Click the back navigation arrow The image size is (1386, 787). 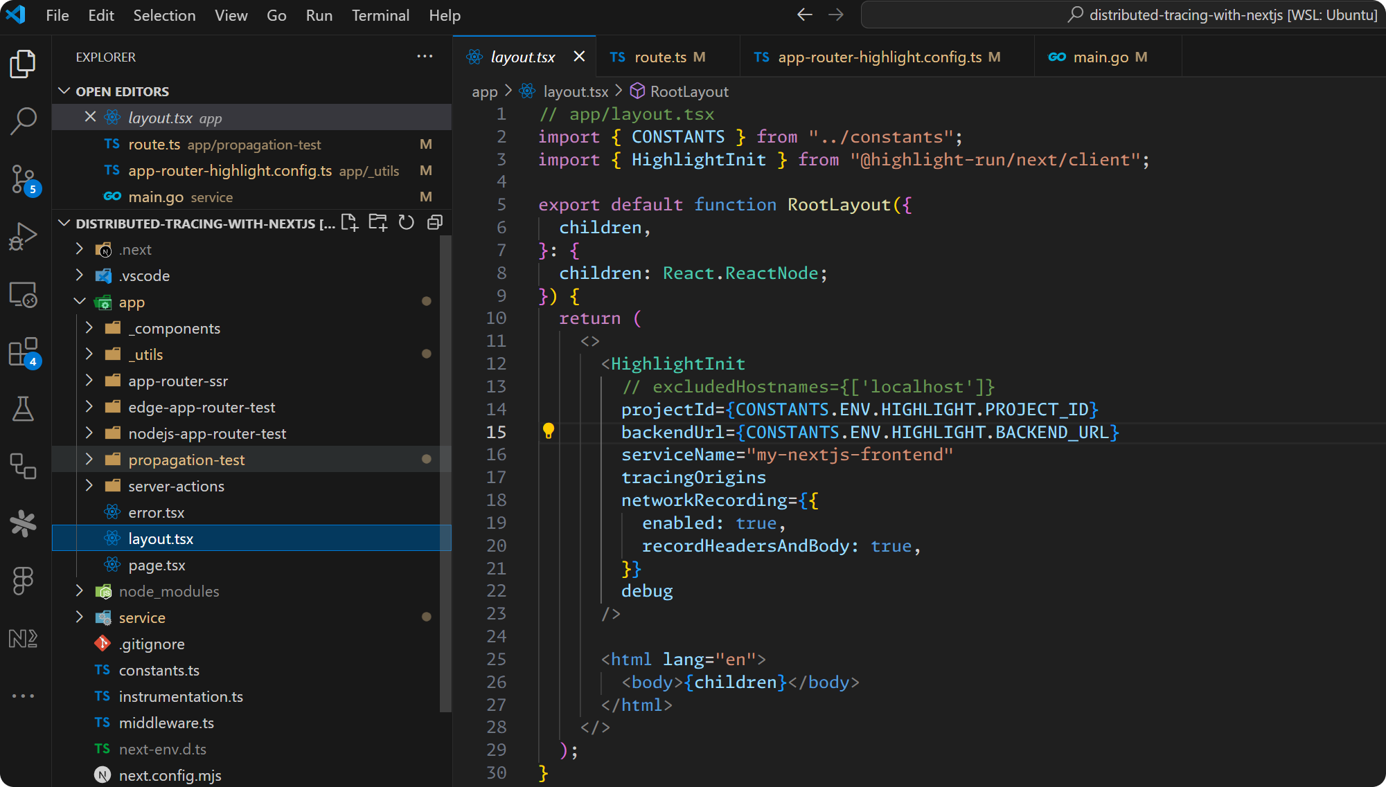point(803,14)
